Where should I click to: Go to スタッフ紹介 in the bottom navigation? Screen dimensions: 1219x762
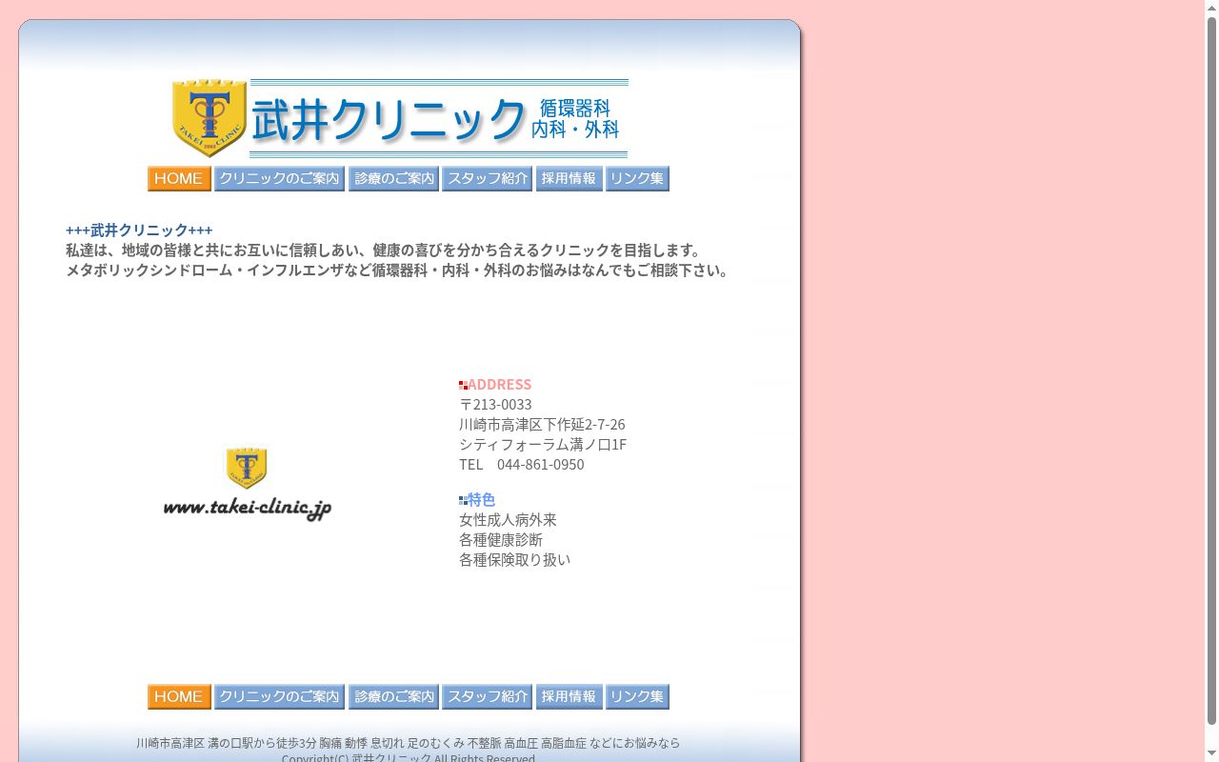pyautogui.click(x=487, y=697)
